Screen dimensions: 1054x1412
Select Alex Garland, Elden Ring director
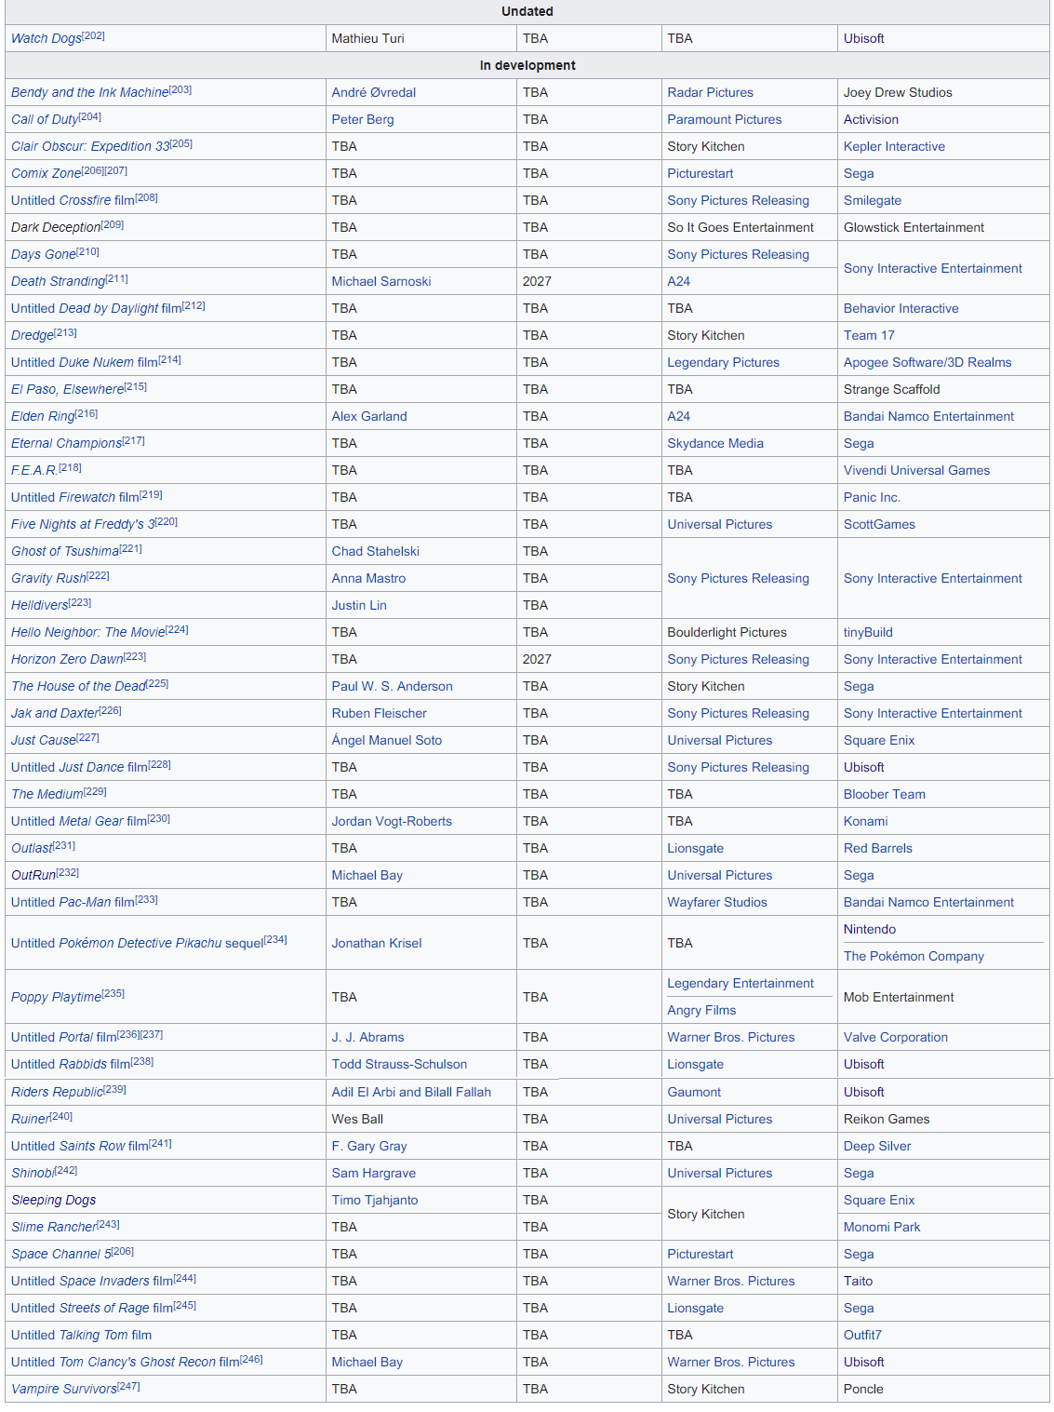coord(368,417)
